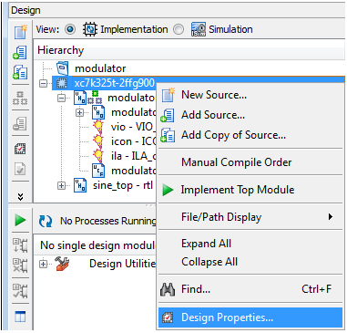
Task: Collapse the top modulator module node
Action: [x=62, y=98]
